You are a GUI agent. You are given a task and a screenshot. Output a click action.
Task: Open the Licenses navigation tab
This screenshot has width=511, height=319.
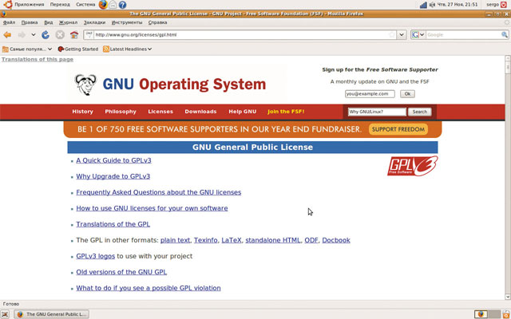pyautogui.click(x=160, y=112)
